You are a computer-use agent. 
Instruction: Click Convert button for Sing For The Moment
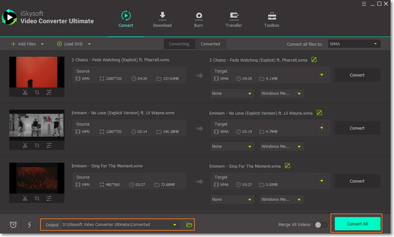pyautogui.click(x=357, y=181)
